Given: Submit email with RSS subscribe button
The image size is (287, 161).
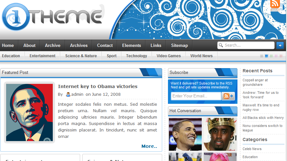Looking at the screenshot, I should point(228,96).
